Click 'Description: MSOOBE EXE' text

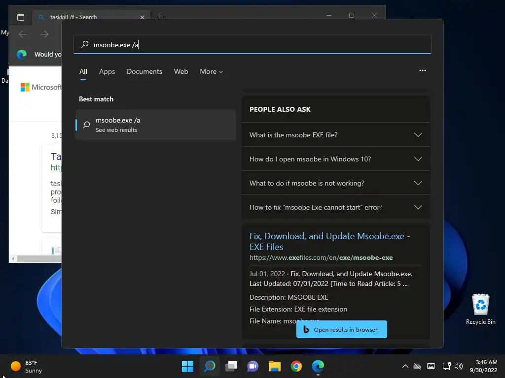(289, 297)
